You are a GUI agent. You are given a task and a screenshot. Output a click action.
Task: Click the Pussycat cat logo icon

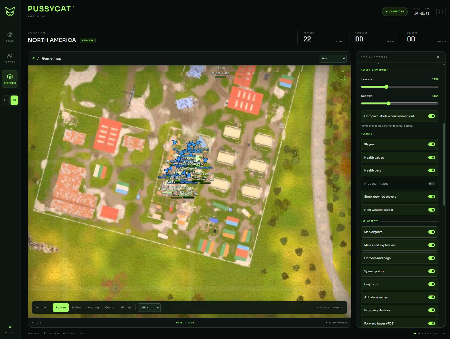[x=10, y=12]
